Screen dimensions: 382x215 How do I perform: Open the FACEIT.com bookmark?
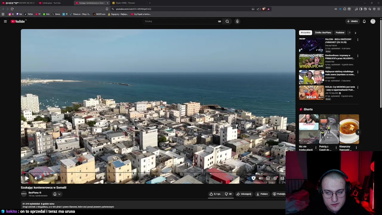tap(99, 14)
